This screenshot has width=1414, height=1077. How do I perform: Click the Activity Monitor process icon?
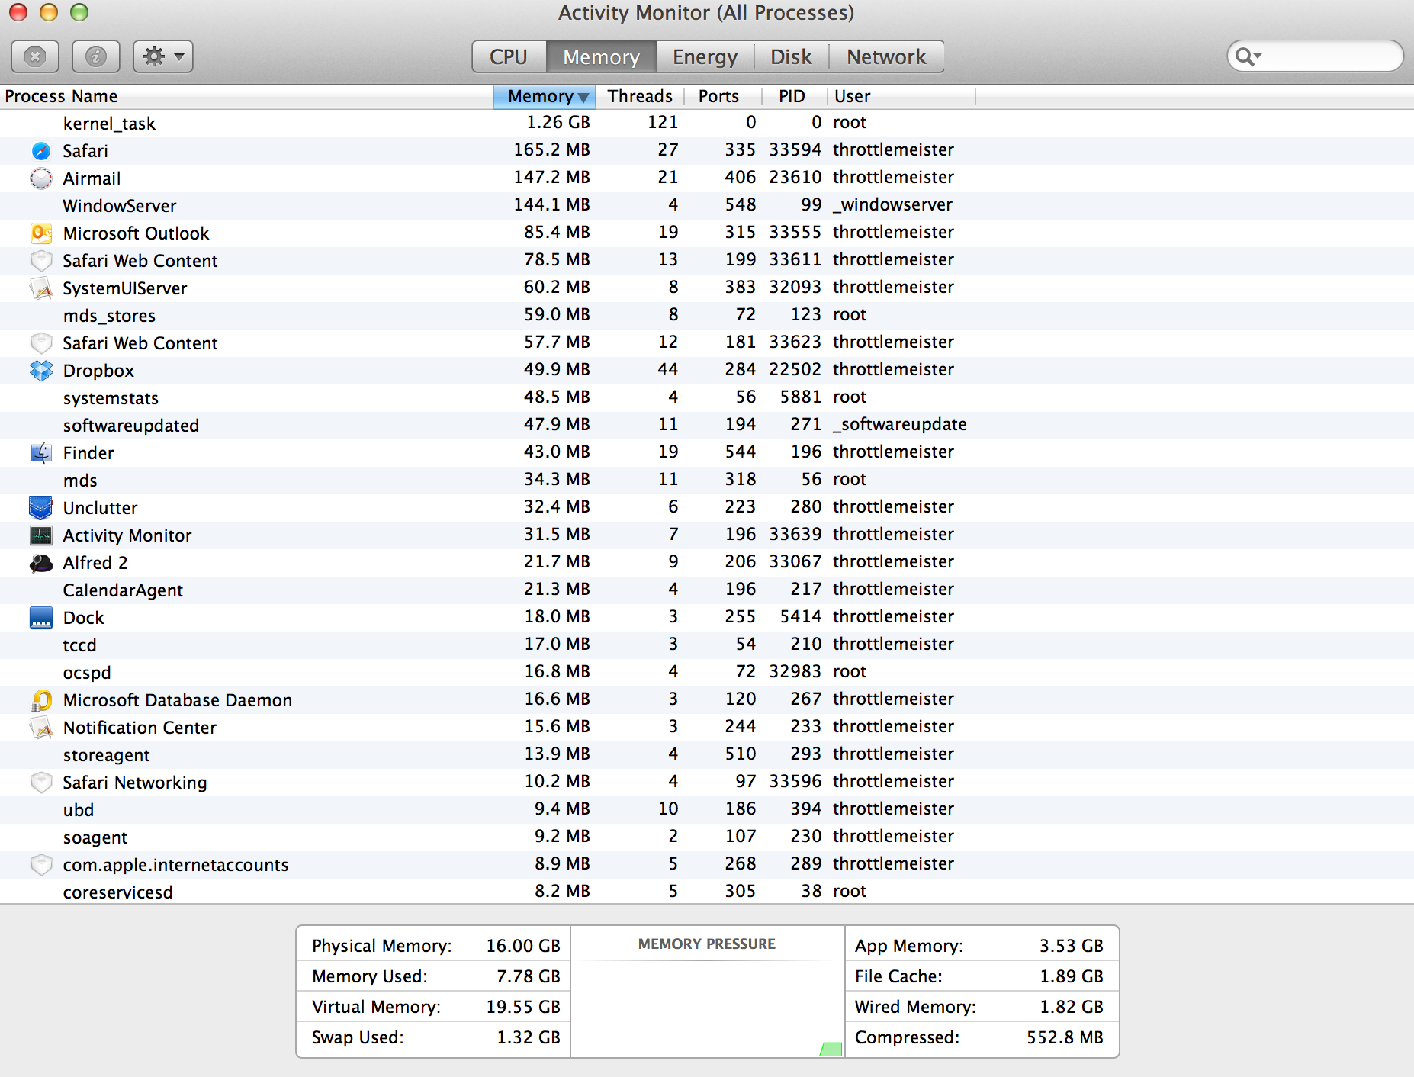(x=41, y=535)
